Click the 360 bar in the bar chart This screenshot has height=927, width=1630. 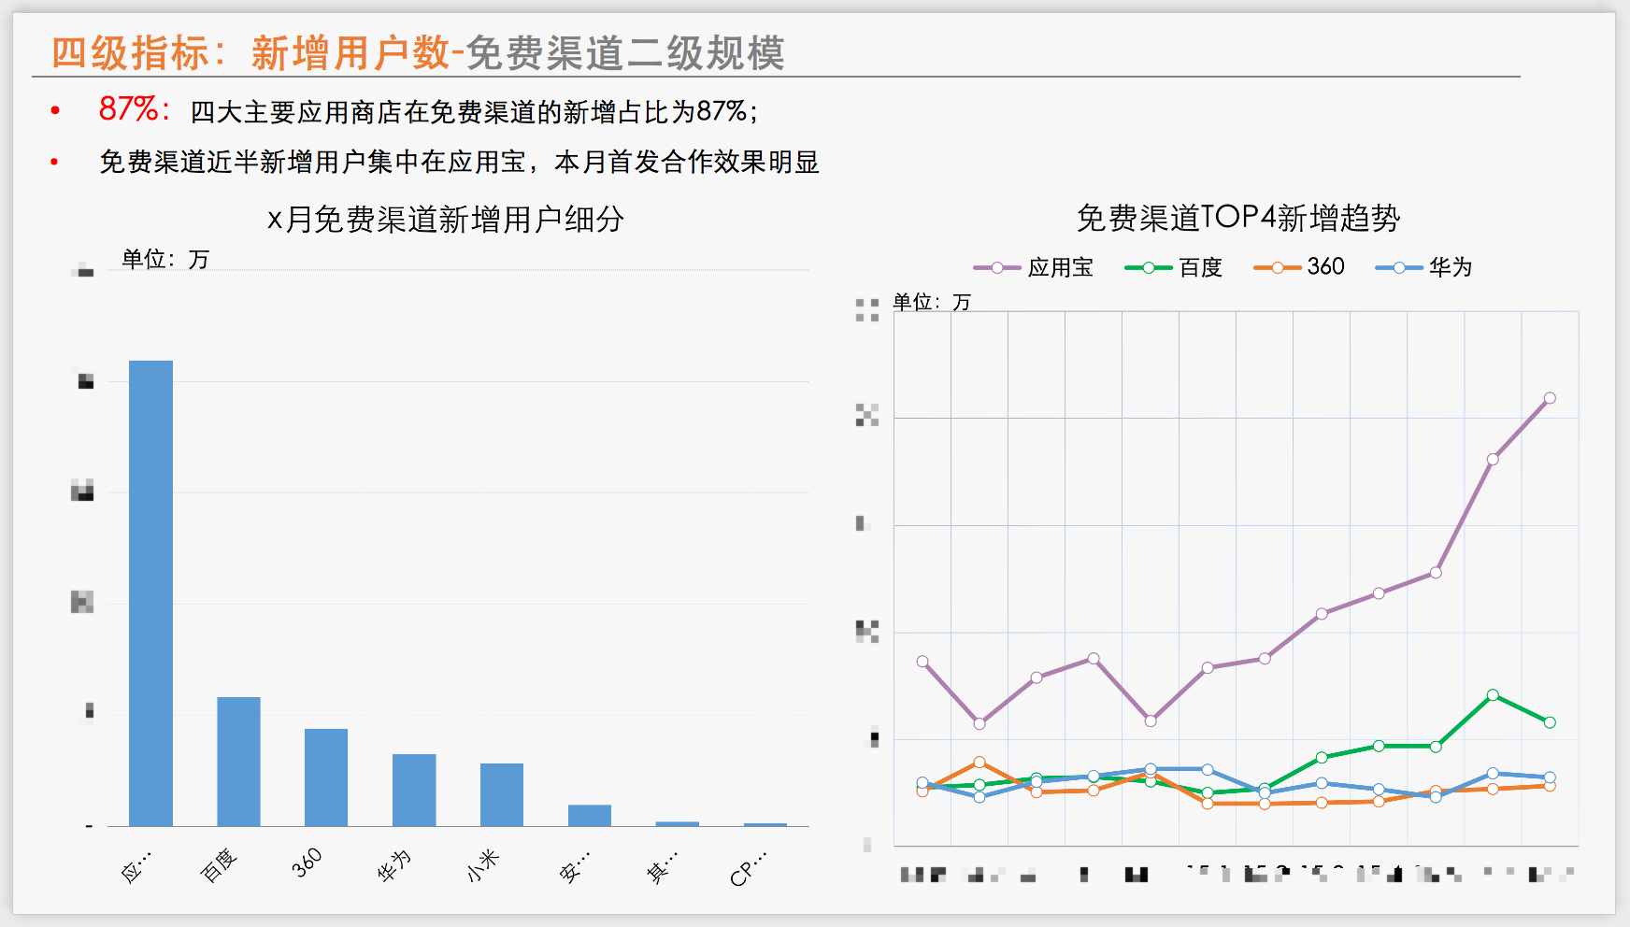point(326,777)
